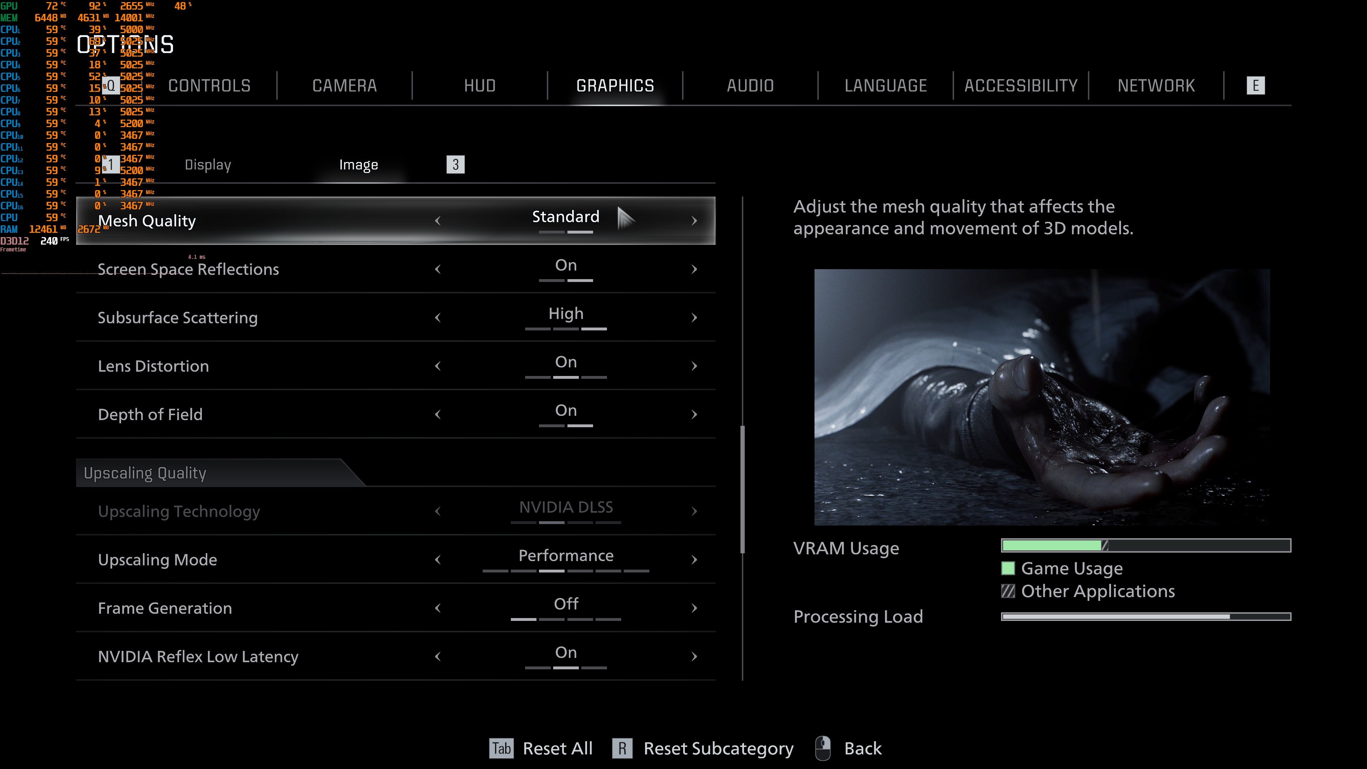
Task: Click the 3 key icon beside Image tab
Action: (455, 164)
